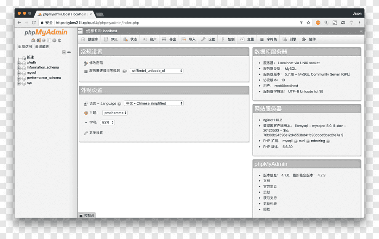Open server connection collation dropdown utf8mb4_unicode_ci
Screen dimensions: 379x239
pos(156,71)
